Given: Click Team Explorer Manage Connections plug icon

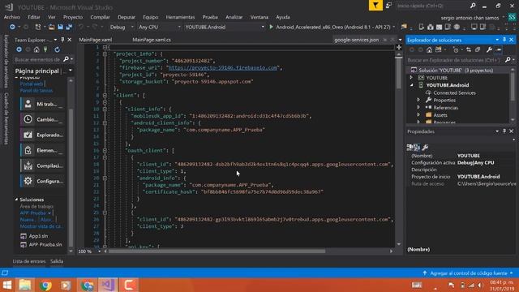Looking at the screenshot, I should click(45, 49).
